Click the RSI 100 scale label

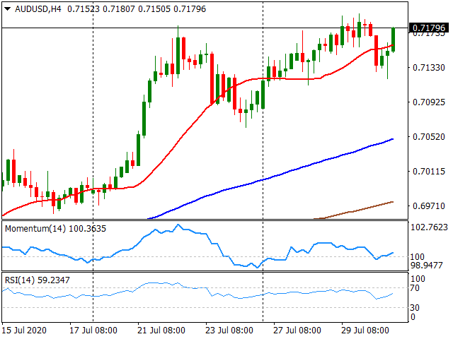[x=418, y=279]
